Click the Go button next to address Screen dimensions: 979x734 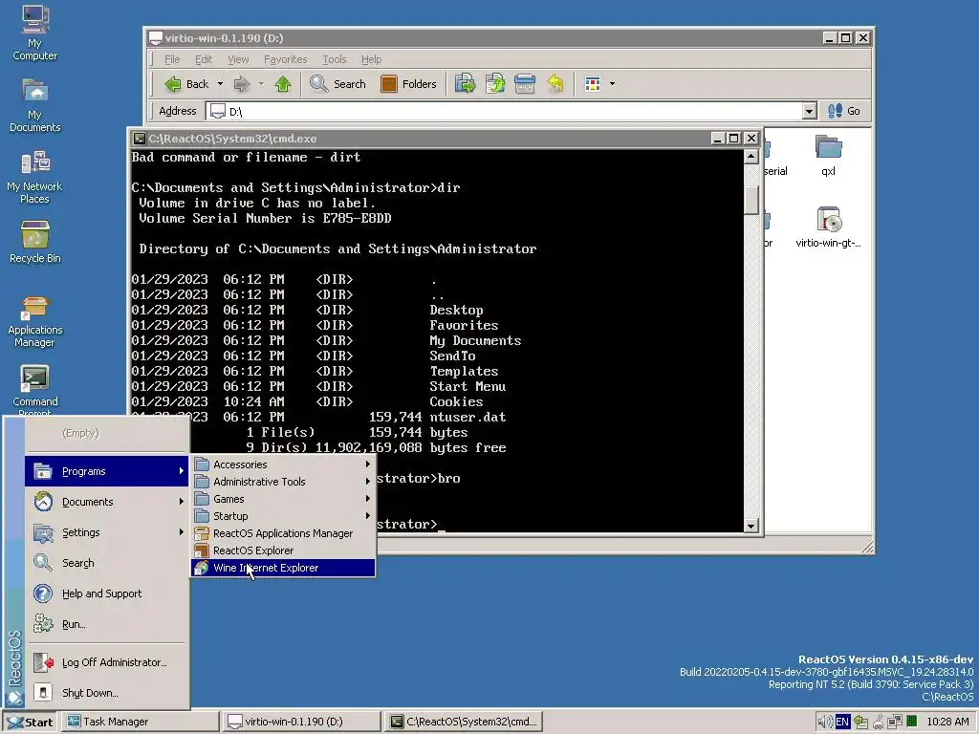[x=843, y=111]
